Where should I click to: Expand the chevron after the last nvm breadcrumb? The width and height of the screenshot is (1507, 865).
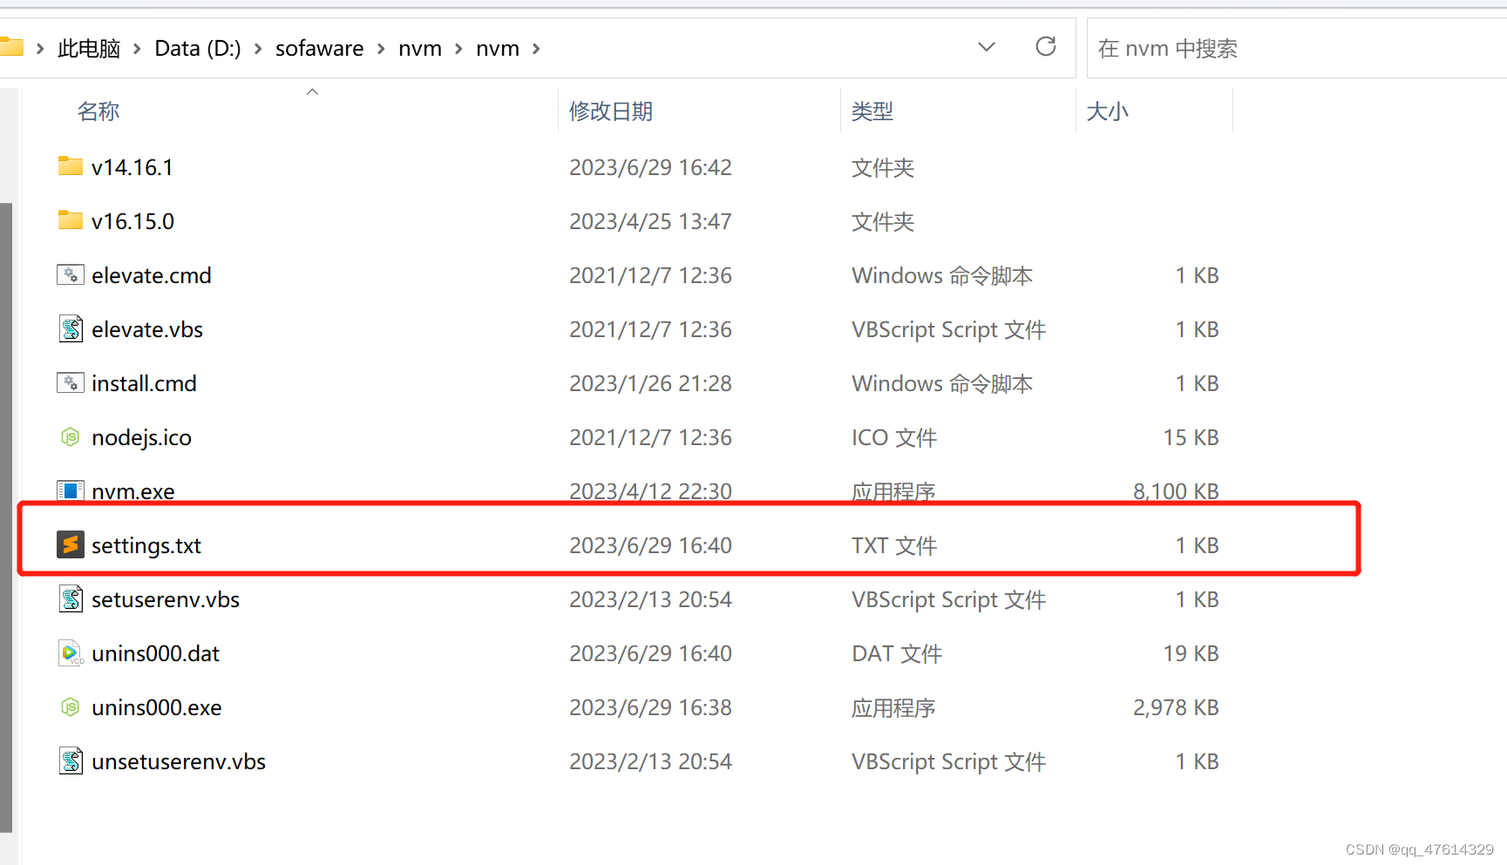click(536, 49)
